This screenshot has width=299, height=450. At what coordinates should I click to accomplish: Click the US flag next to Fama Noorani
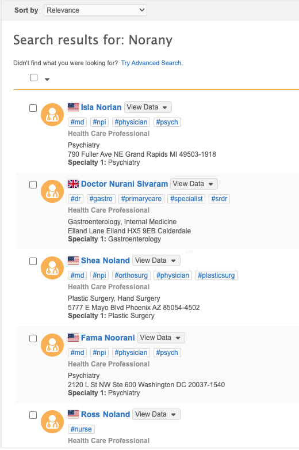point(74,338)
